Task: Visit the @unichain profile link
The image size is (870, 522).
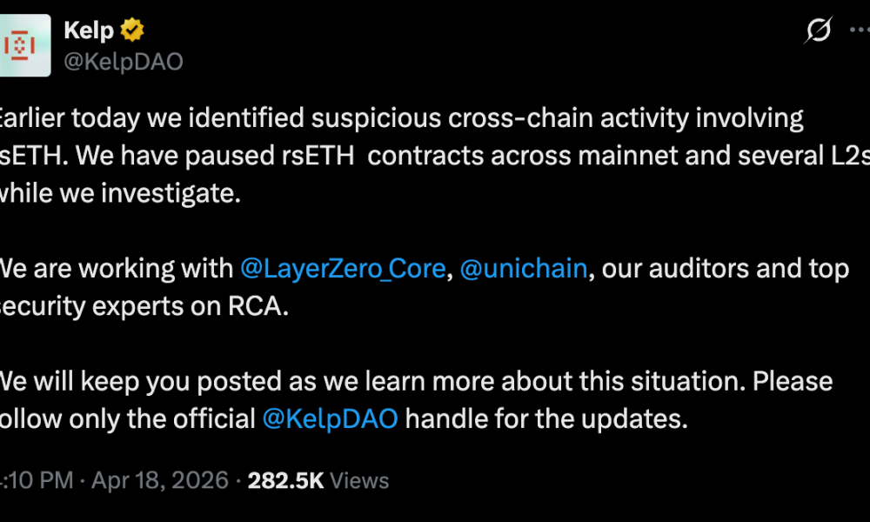Action: click(524, 268)
